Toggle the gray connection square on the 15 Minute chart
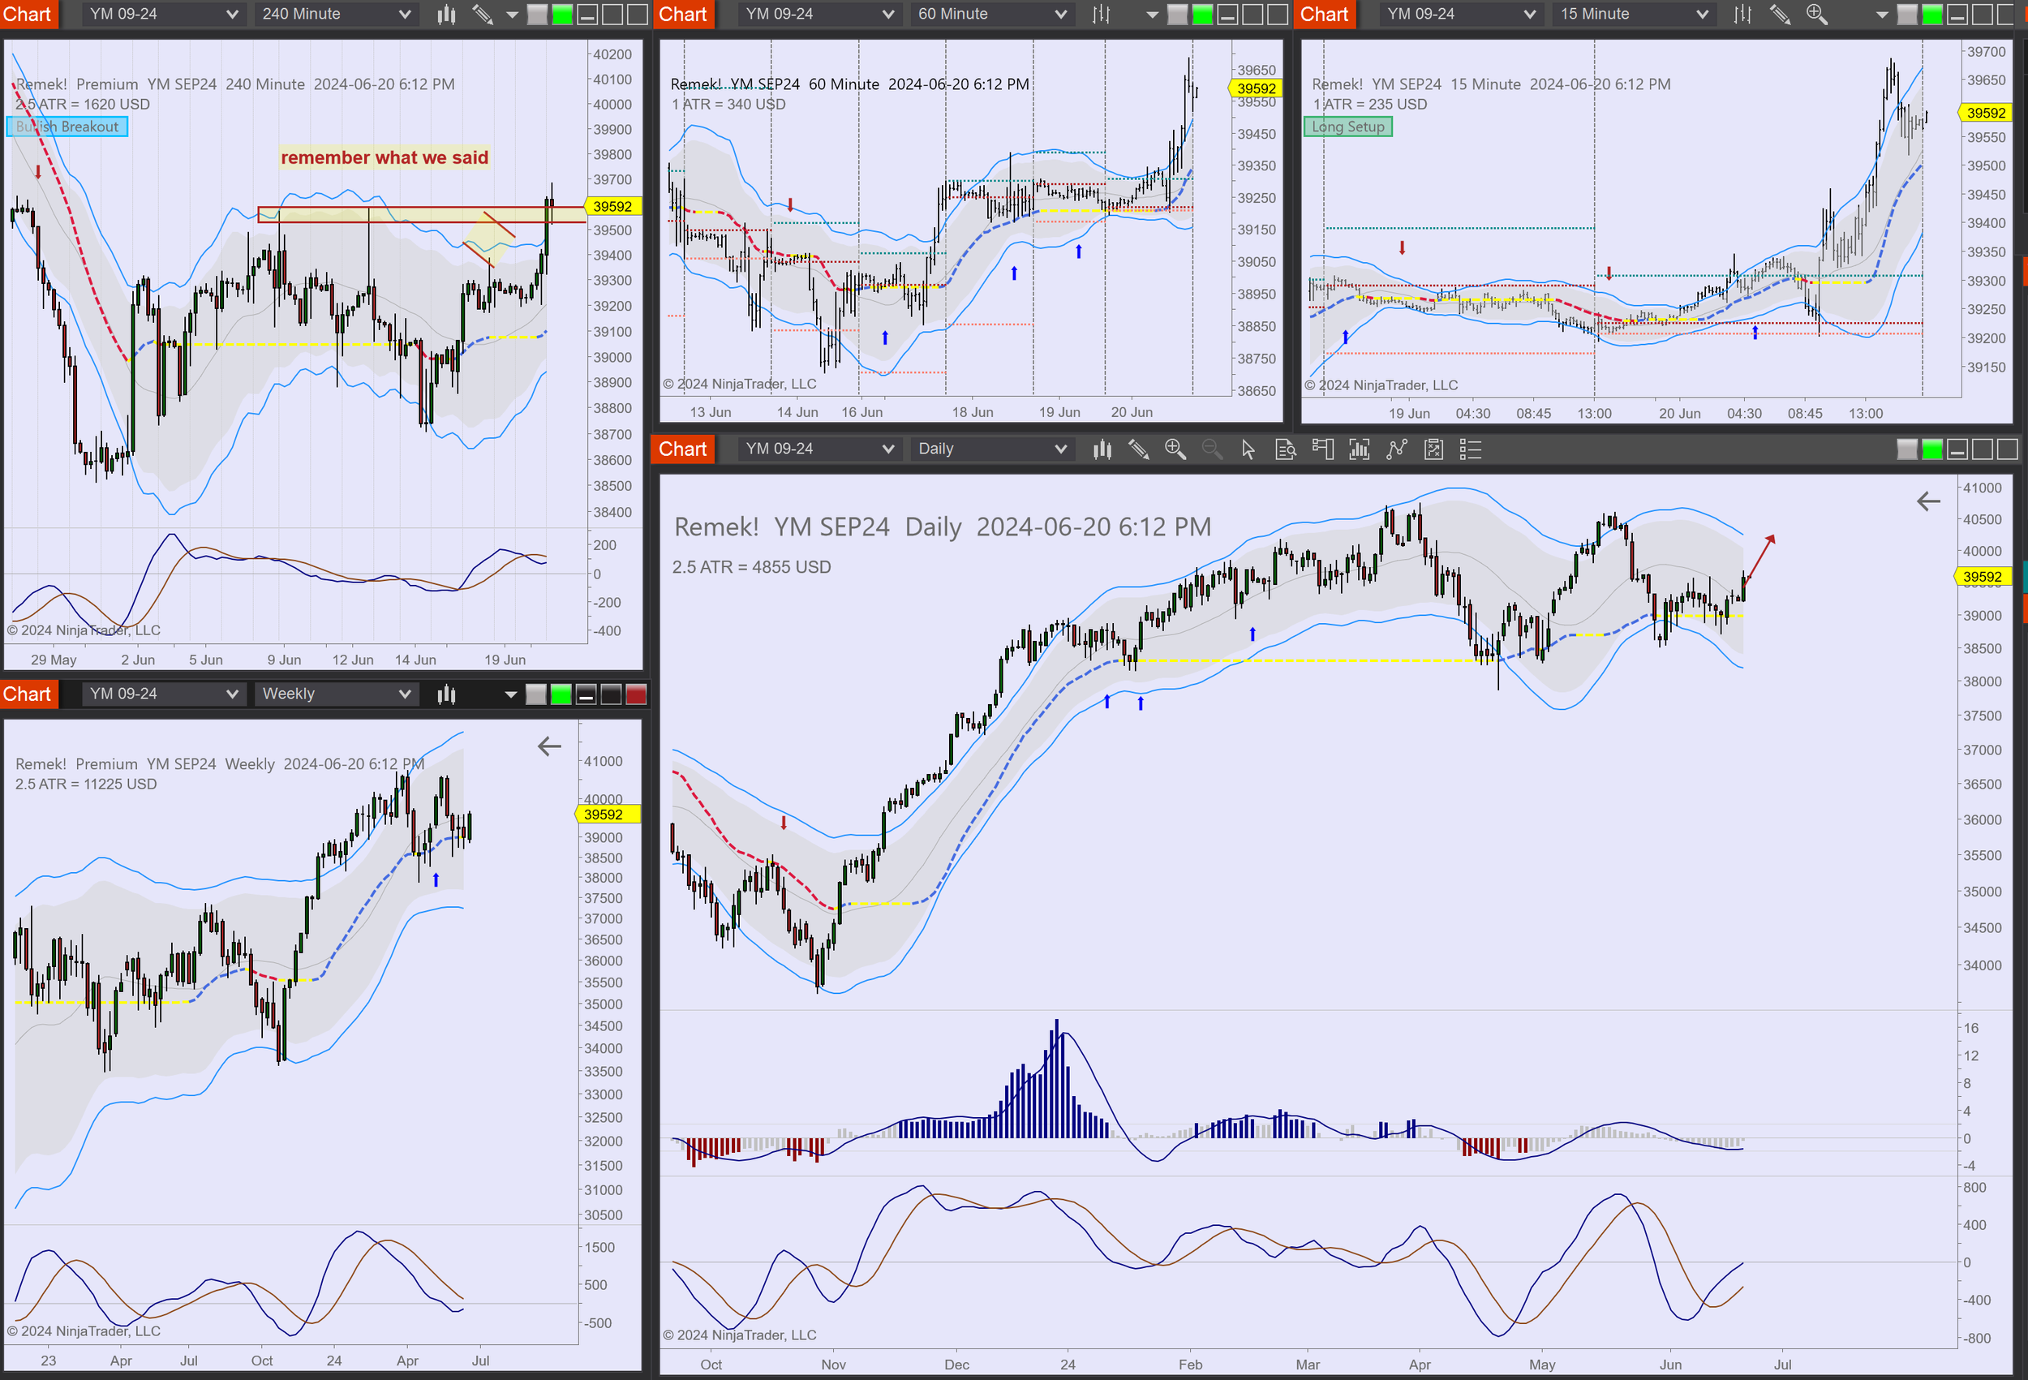Viewport: 2028px width, 1380px height. coord(1908,14)
